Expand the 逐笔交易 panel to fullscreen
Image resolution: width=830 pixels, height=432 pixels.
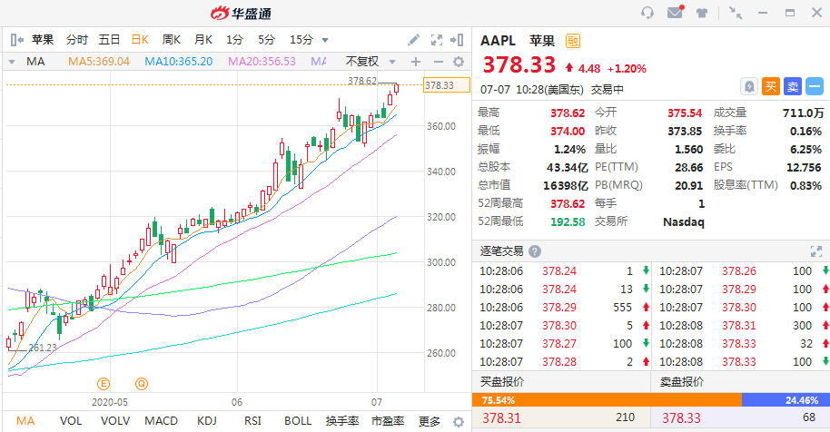(x=815, y=251)
